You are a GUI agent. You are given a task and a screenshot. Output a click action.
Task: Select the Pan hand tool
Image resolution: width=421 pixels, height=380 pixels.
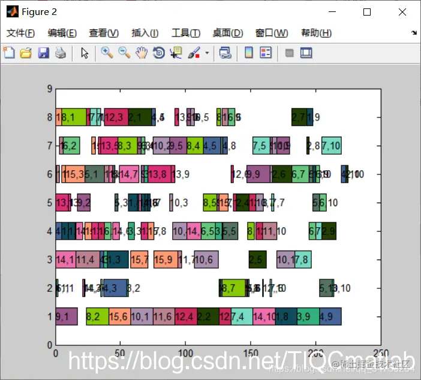(142, 53)
